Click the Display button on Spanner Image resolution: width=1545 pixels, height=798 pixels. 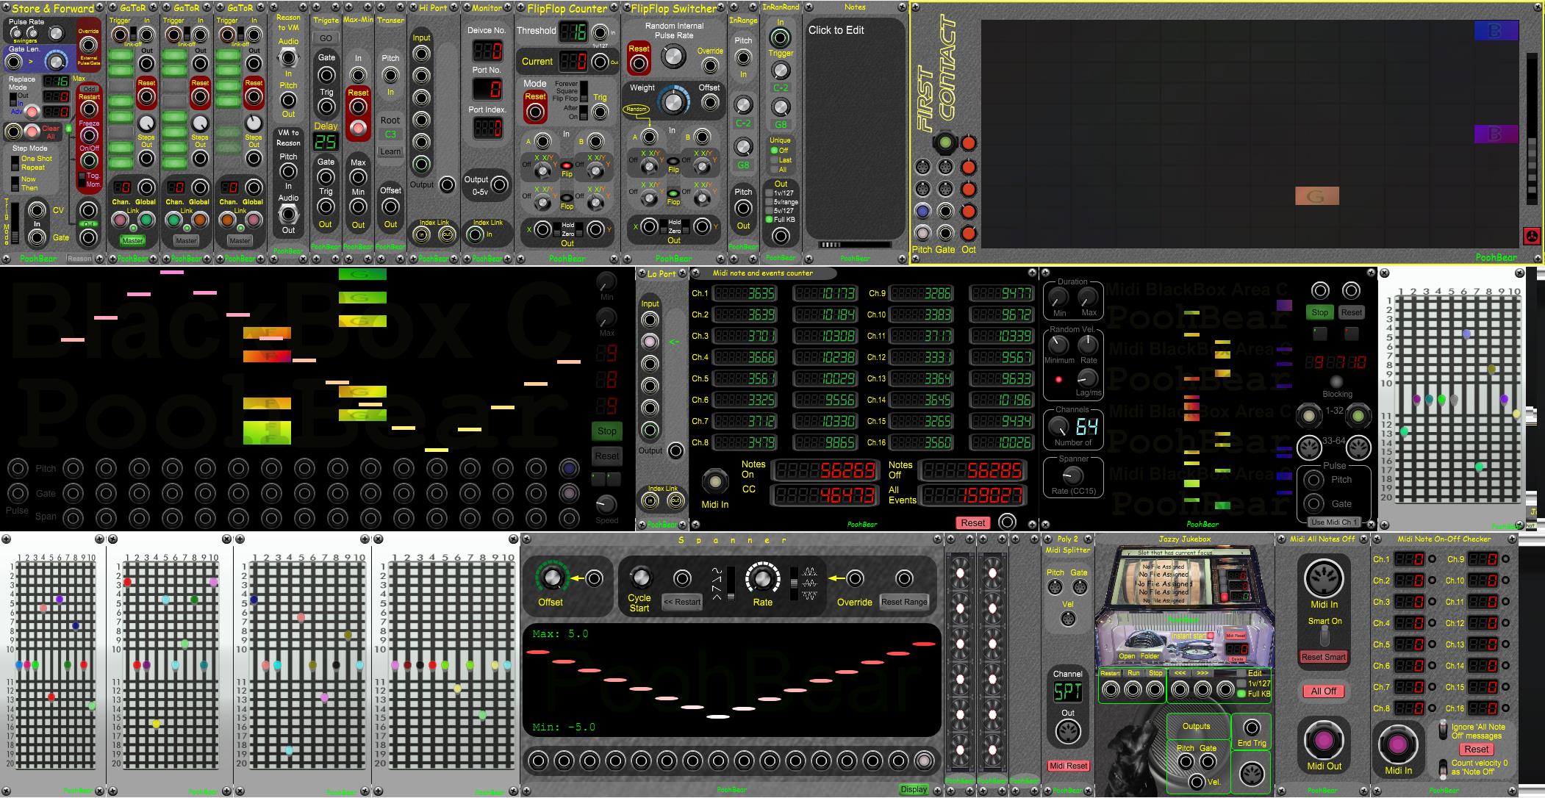914,789
